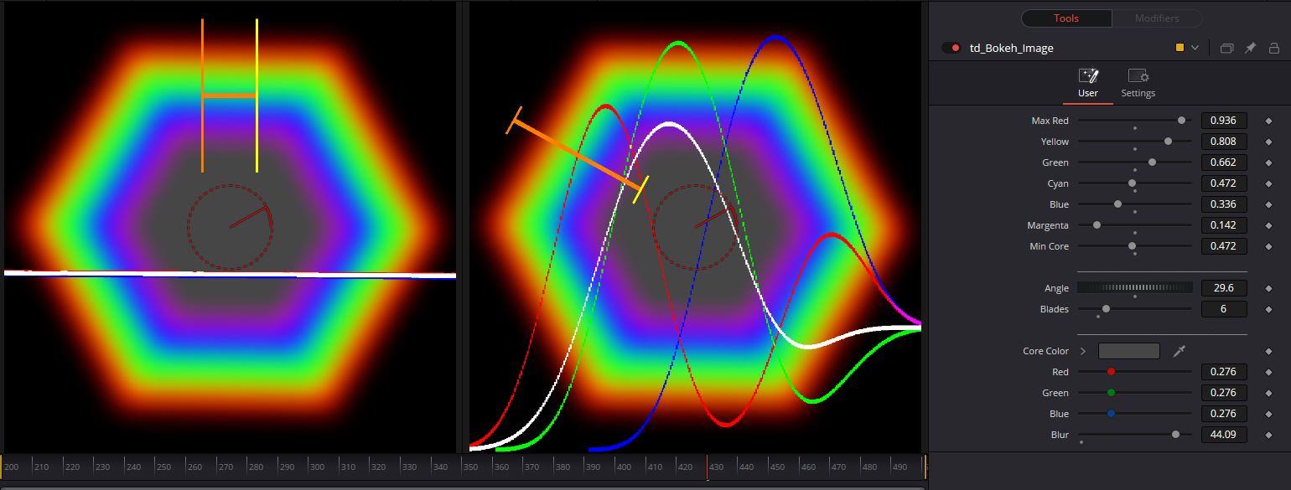This screenshot has height=490, width=1291.
Task: Expand the Core Color disclosure arrow
Action: click(x=1082, y=351)
